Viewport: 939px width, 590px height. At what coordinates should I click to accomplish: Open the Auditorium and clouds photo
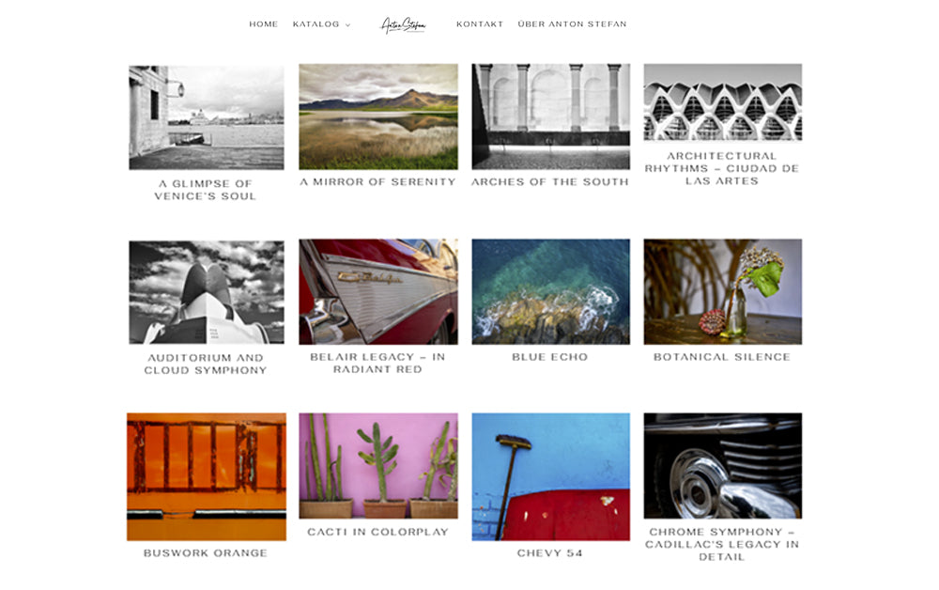tap(207, 292)
